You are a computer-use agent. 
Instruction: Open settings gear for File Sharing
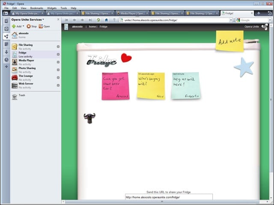click(58, 47)
